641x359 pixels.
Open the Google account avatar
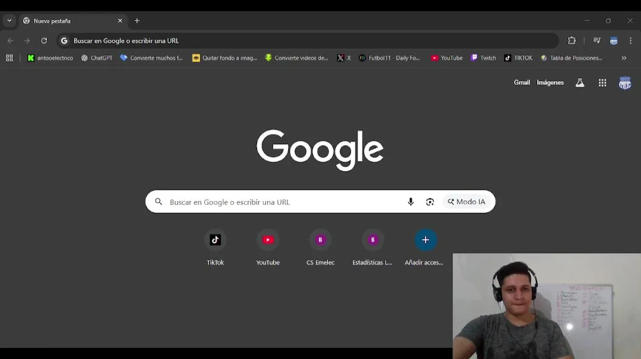(625, 83)
